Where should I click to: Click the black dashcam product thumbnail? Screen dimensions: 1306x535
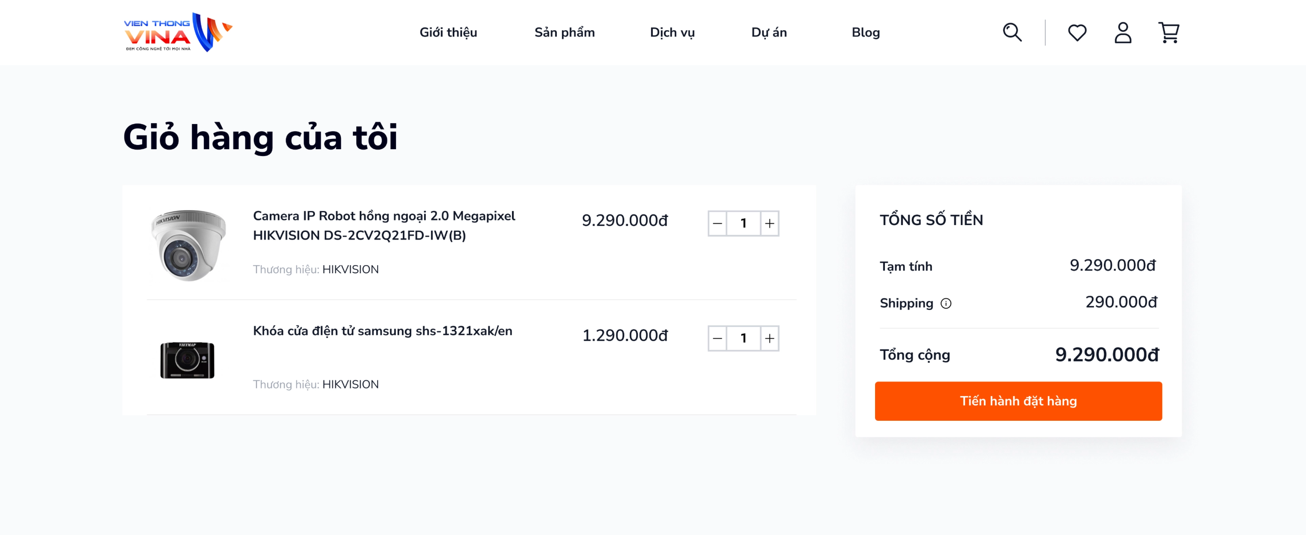[x=187, y=360]
